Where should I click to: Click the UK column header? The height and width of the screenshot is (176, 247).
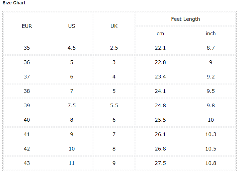click(x=114, y=26)
